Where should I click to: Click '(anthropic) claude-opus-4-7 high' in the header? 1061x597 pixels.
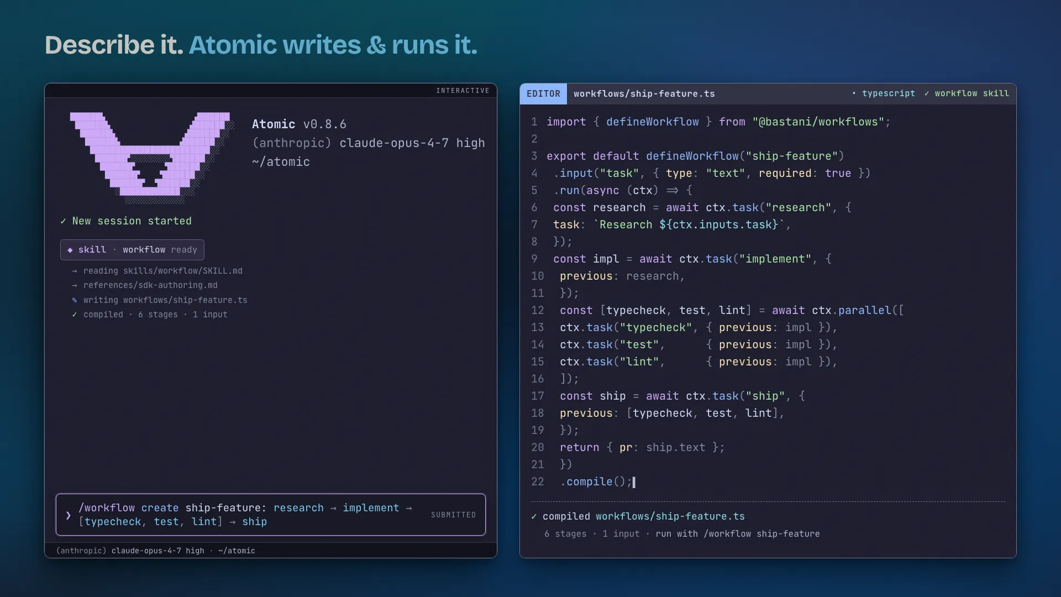click(369, 143)
